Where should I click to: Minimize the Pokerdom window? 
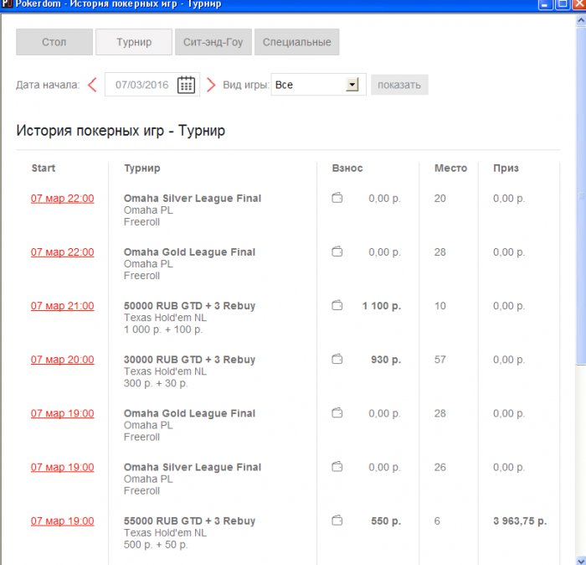pos(545,4)
